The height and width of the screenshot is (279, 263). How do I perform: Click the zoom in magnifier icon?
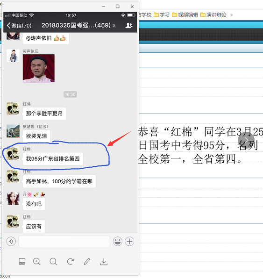point(36,262)
